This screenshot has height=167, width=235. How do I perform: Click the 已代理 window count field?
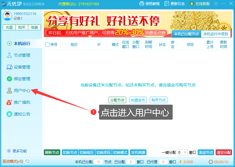pos(163,162)
